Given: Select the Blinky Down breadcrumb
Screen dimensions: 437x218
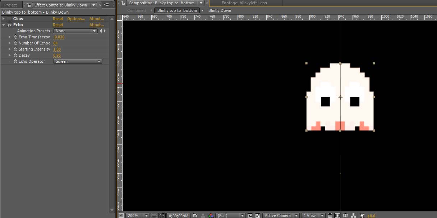Looking at the screenshot, I should click(220, 10).
